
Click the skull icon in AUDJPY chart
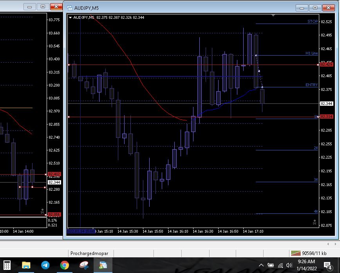click(314, 222)
